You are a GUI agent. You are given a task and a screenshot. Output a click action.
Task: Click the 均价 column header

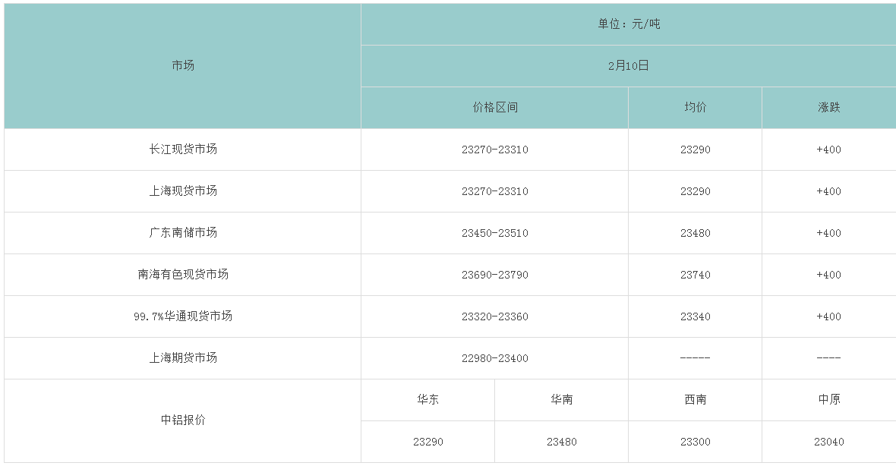[696, 108]
